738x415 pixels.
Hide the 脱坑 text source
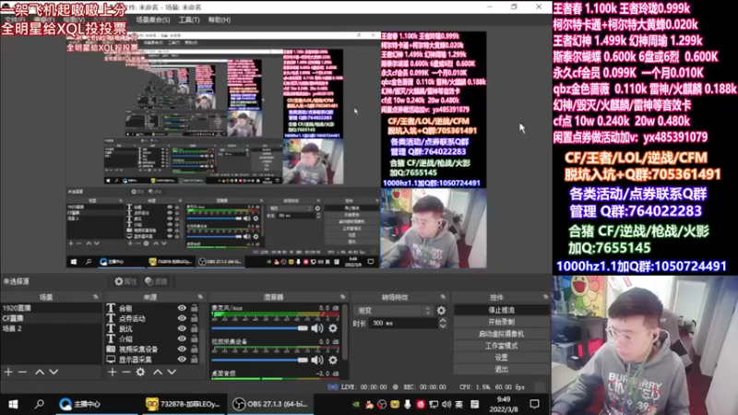pyautogui.click(x=182, y=329)
